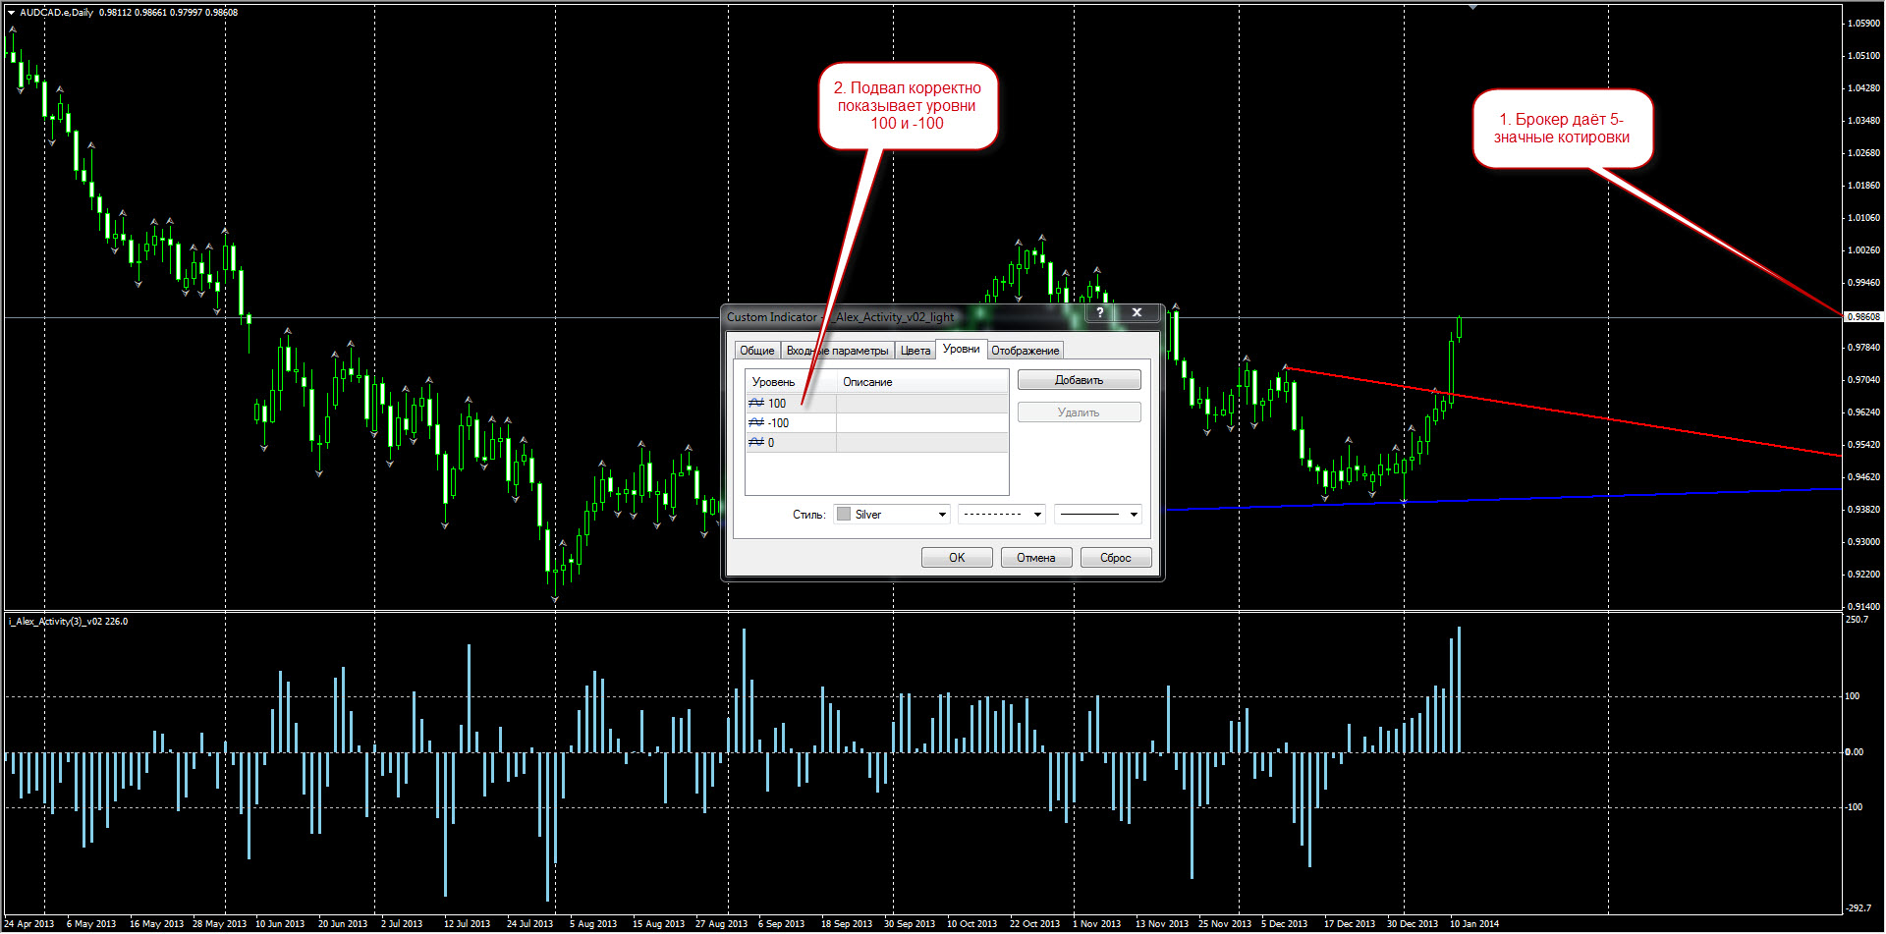The height and width of the screenshot is (934, 1886).
Task: Click the description cell of the 100 level row
Action: pos(922,404)
